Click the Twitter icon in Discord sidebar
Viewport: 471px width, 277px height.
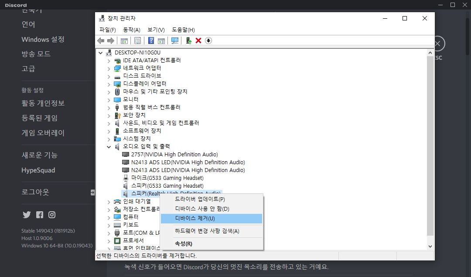tap(27, 215)
